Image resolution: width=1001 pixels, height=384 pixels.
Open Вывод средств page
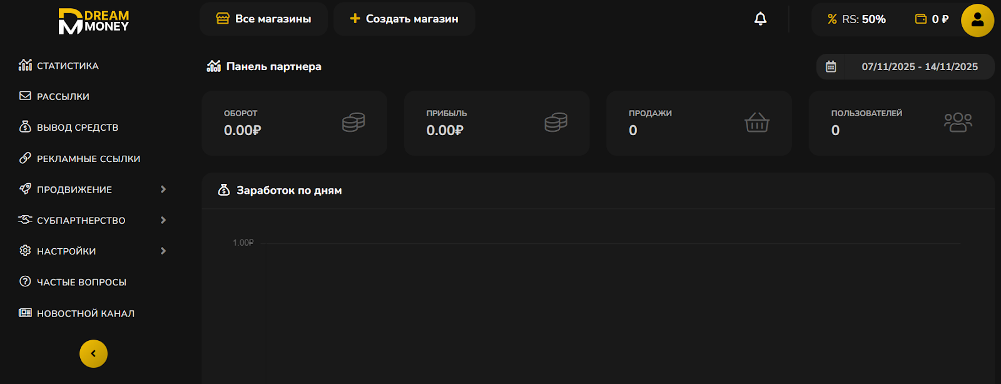(x=77, y=128)
